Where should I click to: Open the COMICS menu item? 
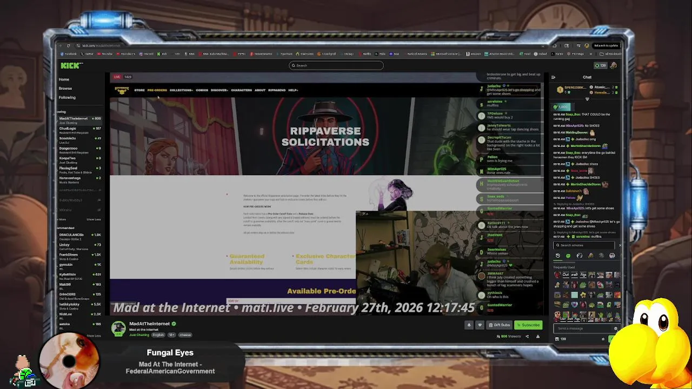point(202,90)
